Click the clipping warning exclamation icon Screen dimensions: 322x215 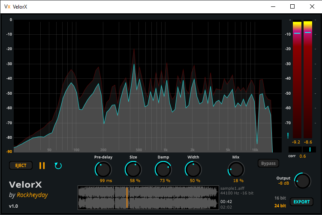tap(288, 136)
